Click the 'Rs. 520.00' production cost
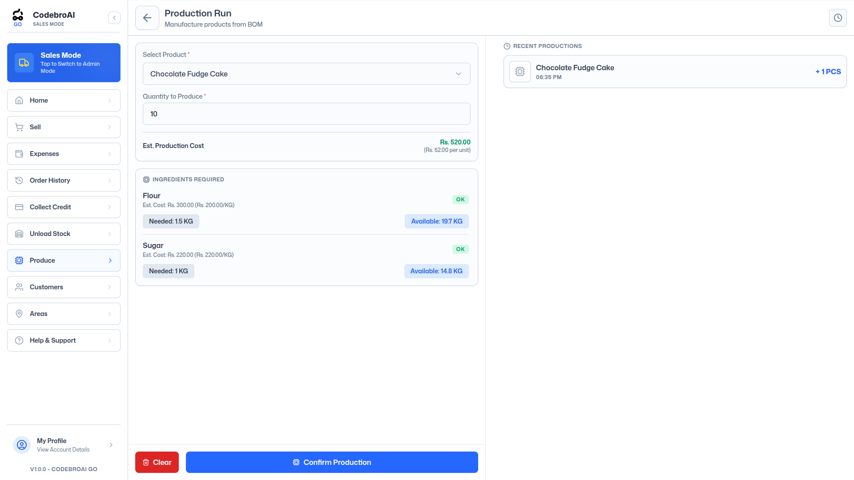854x480 pixels. coord(455,142)
